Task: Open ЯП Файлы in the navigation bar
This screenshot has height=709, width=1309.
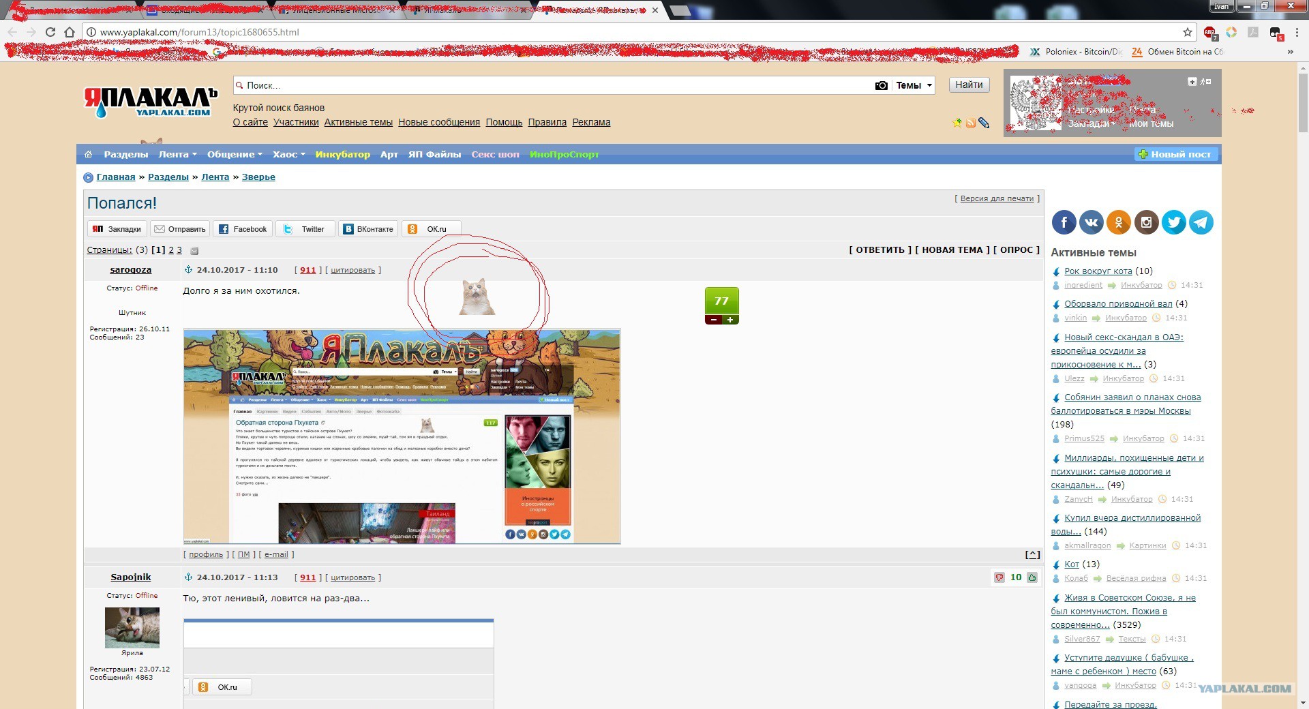Action: [435, 155]
